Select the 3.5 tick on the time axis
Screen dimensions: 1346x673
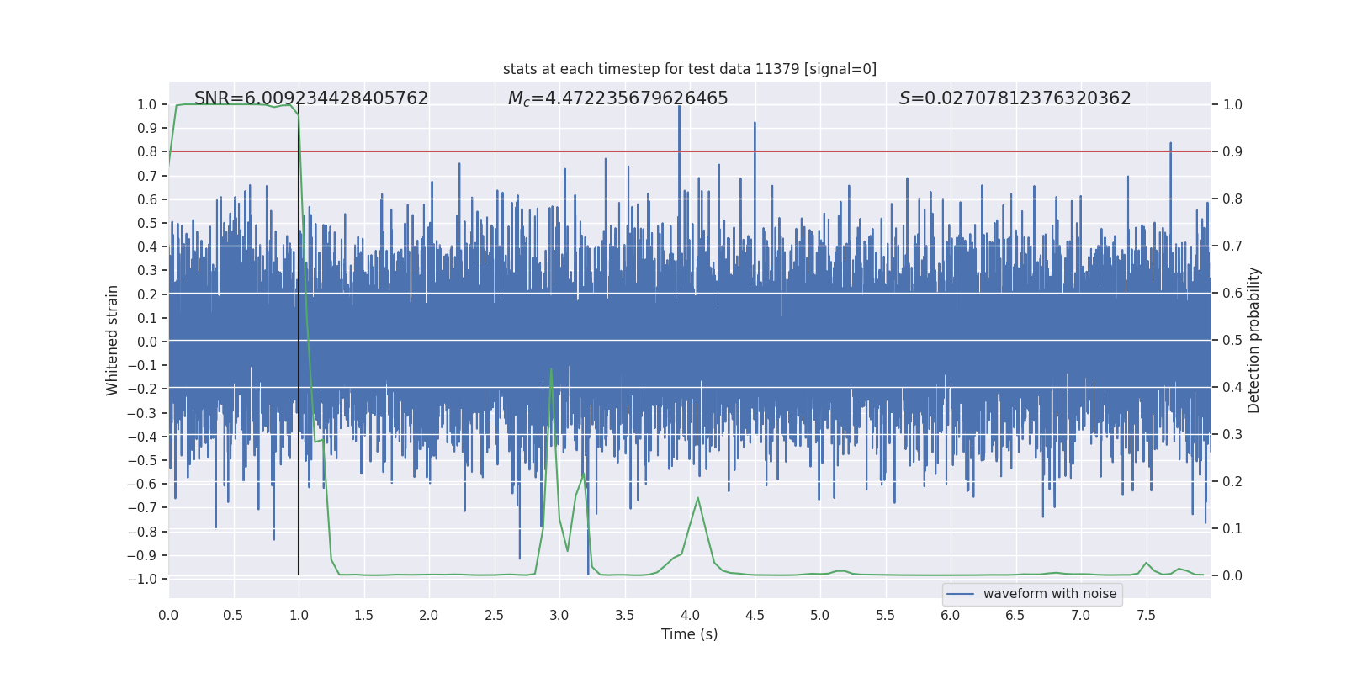point(624,615)
